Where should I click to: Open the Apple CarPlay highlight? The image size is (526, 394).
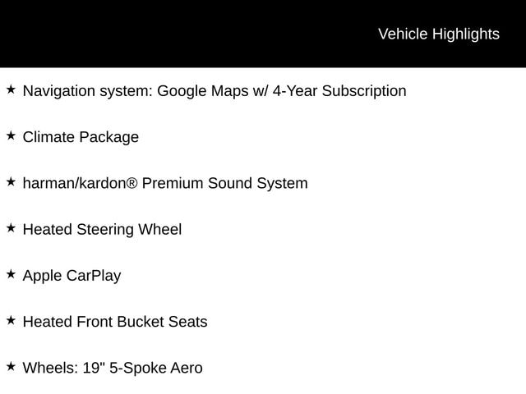(72, 276)
